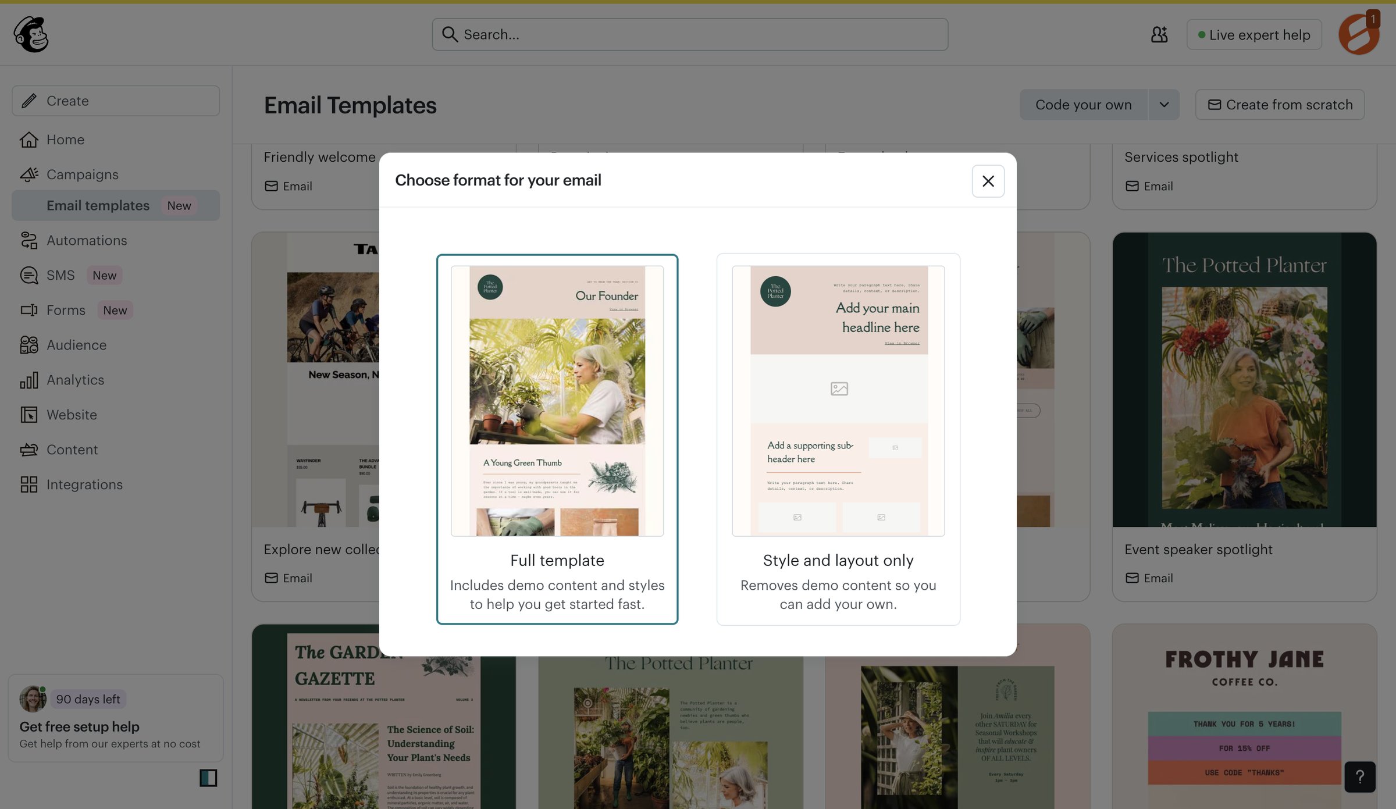Image resolution: width=1396 pixels, height=809 pixels.
Task: Click envelope icon under Friendly welcome
Action: pyautogui.click(x=271, y=186)
